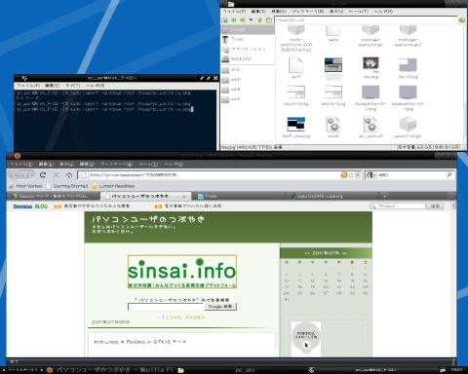Focus the blog search text field
This screenshot has height=374, width=468.
166,307
